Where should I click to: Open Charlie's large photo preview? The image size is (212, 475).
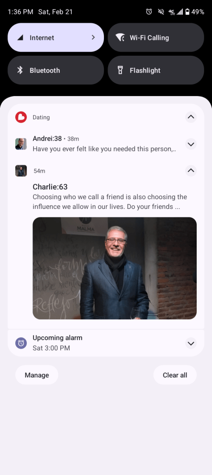(115, 268)
